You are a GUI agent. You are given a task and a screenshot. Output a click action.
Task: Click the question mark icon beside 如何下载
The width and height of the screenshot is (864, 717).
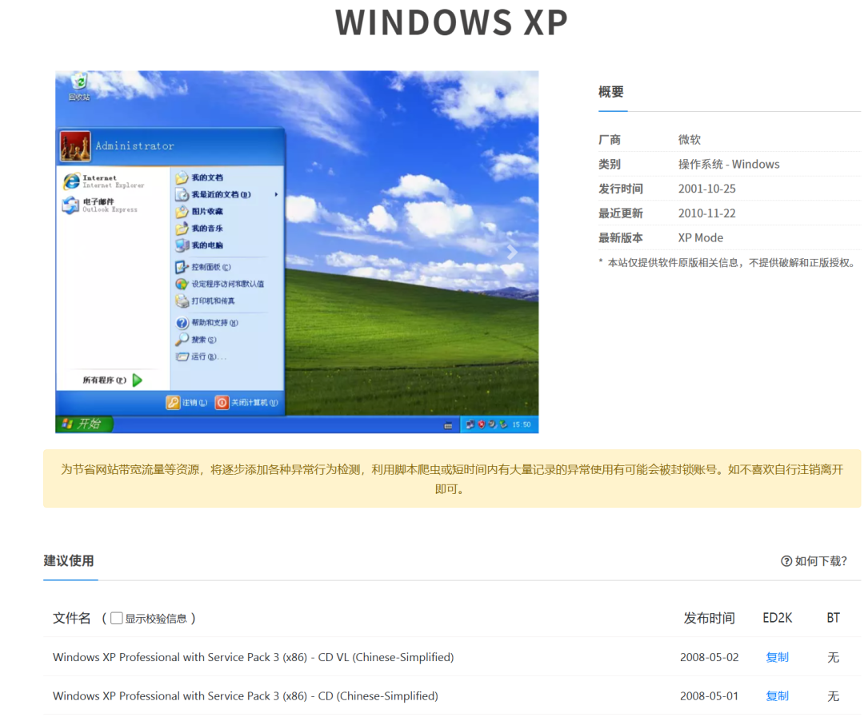(x=786, y=561)
